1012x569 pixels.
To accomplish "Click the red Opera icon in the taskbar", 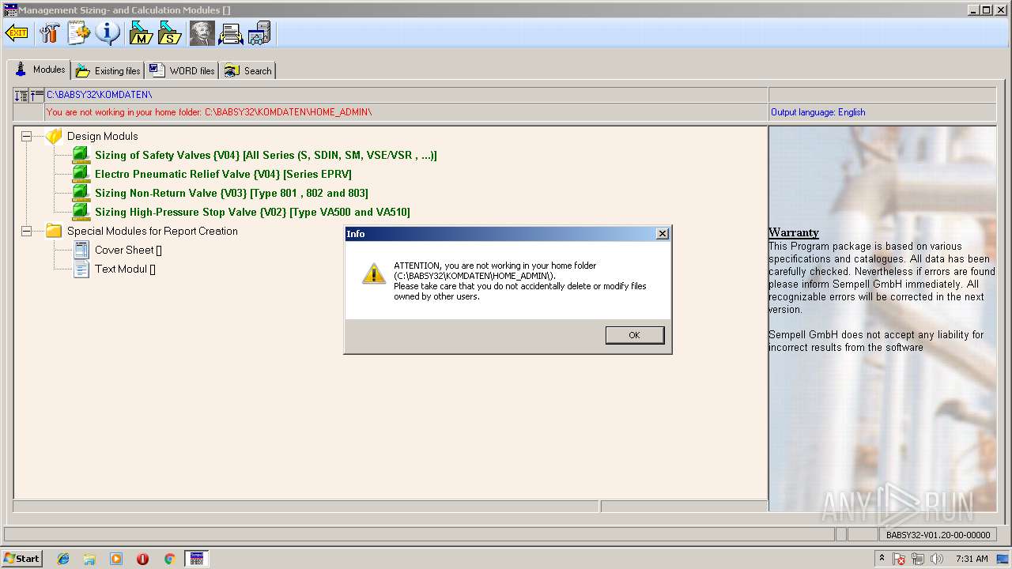I will [142, 559].
